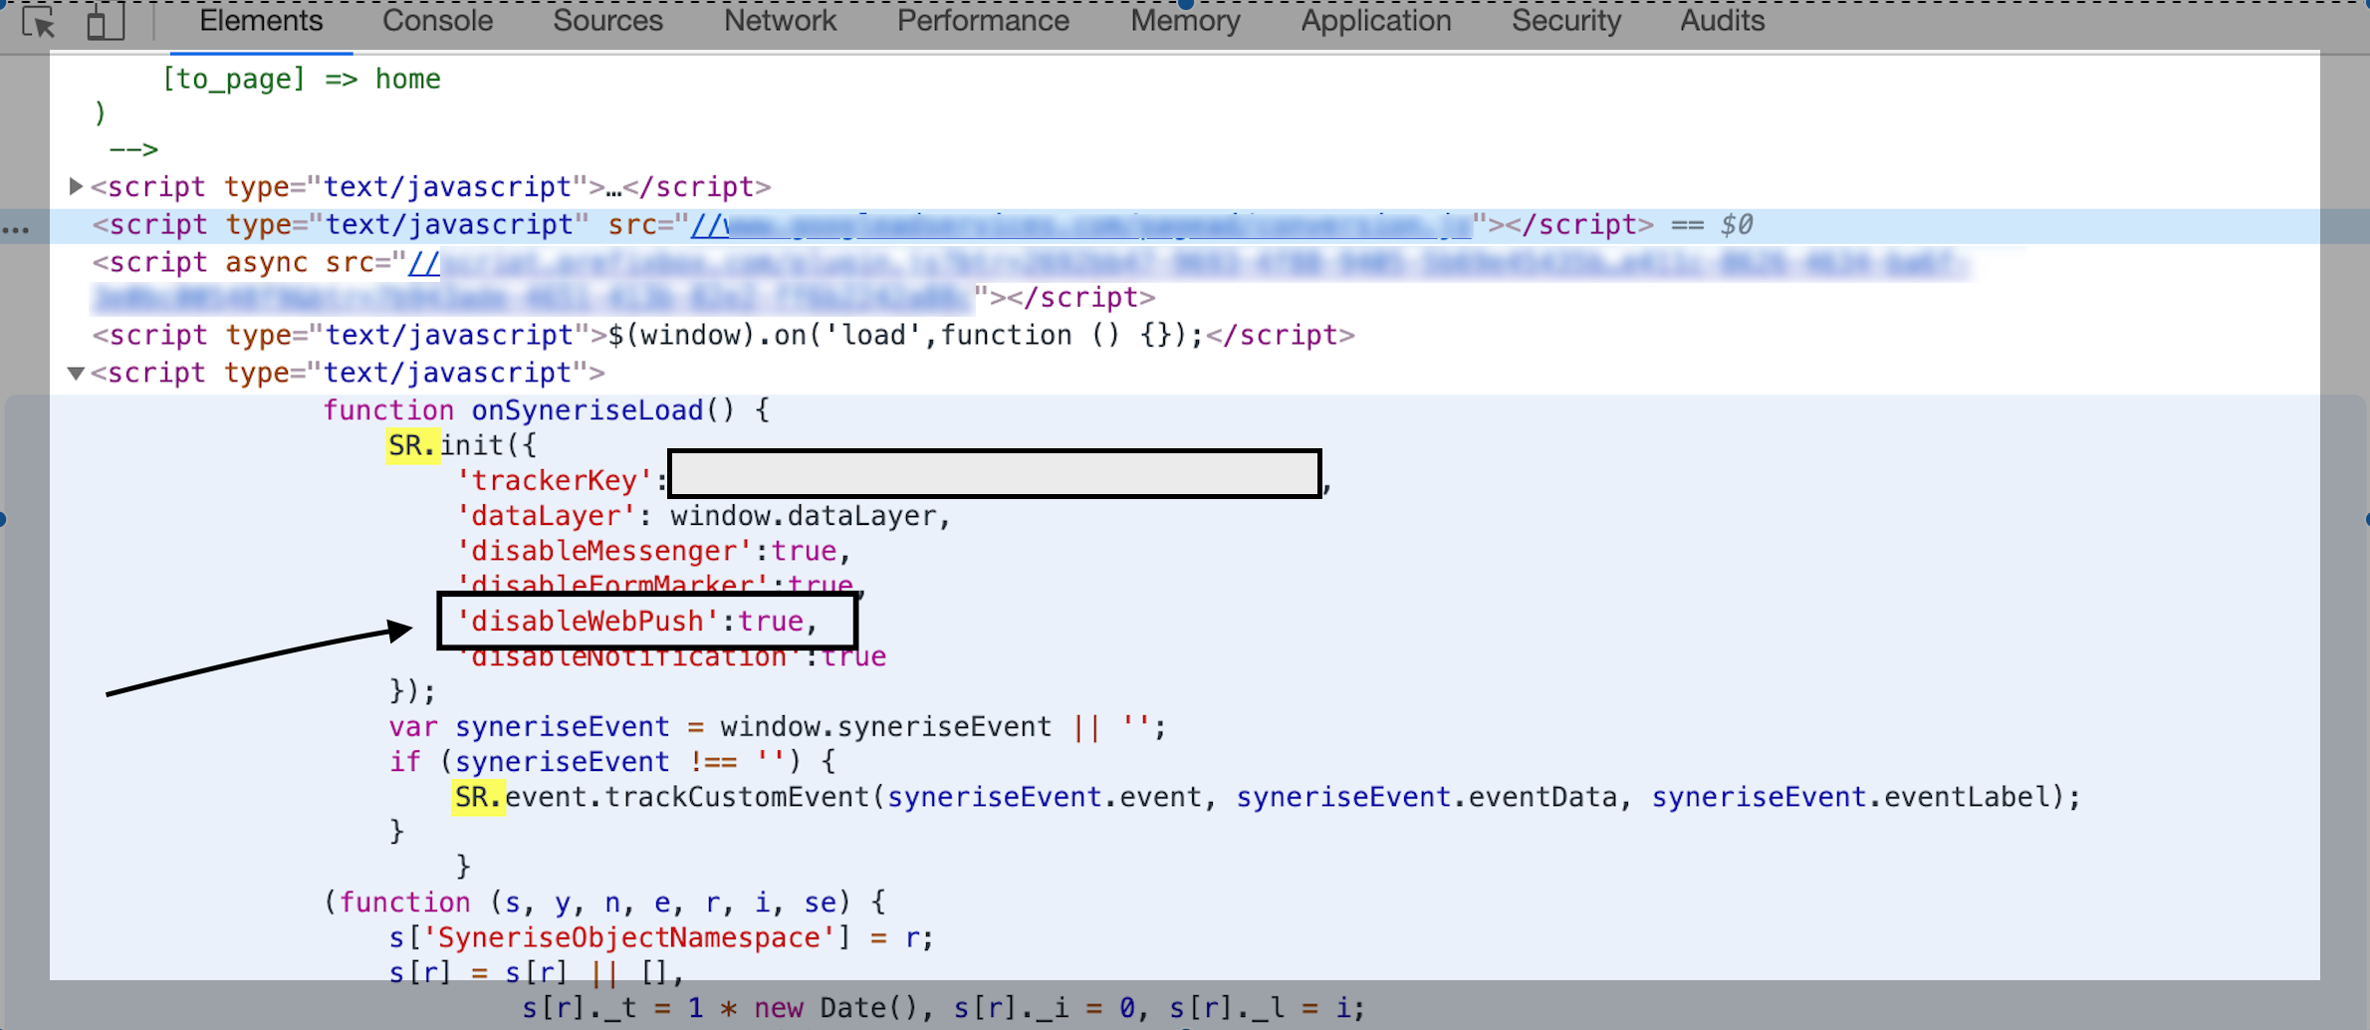This screenshot has height=1030, width=2370.
Task: Toggle the device toolbar icon
Action: point(105,22)
